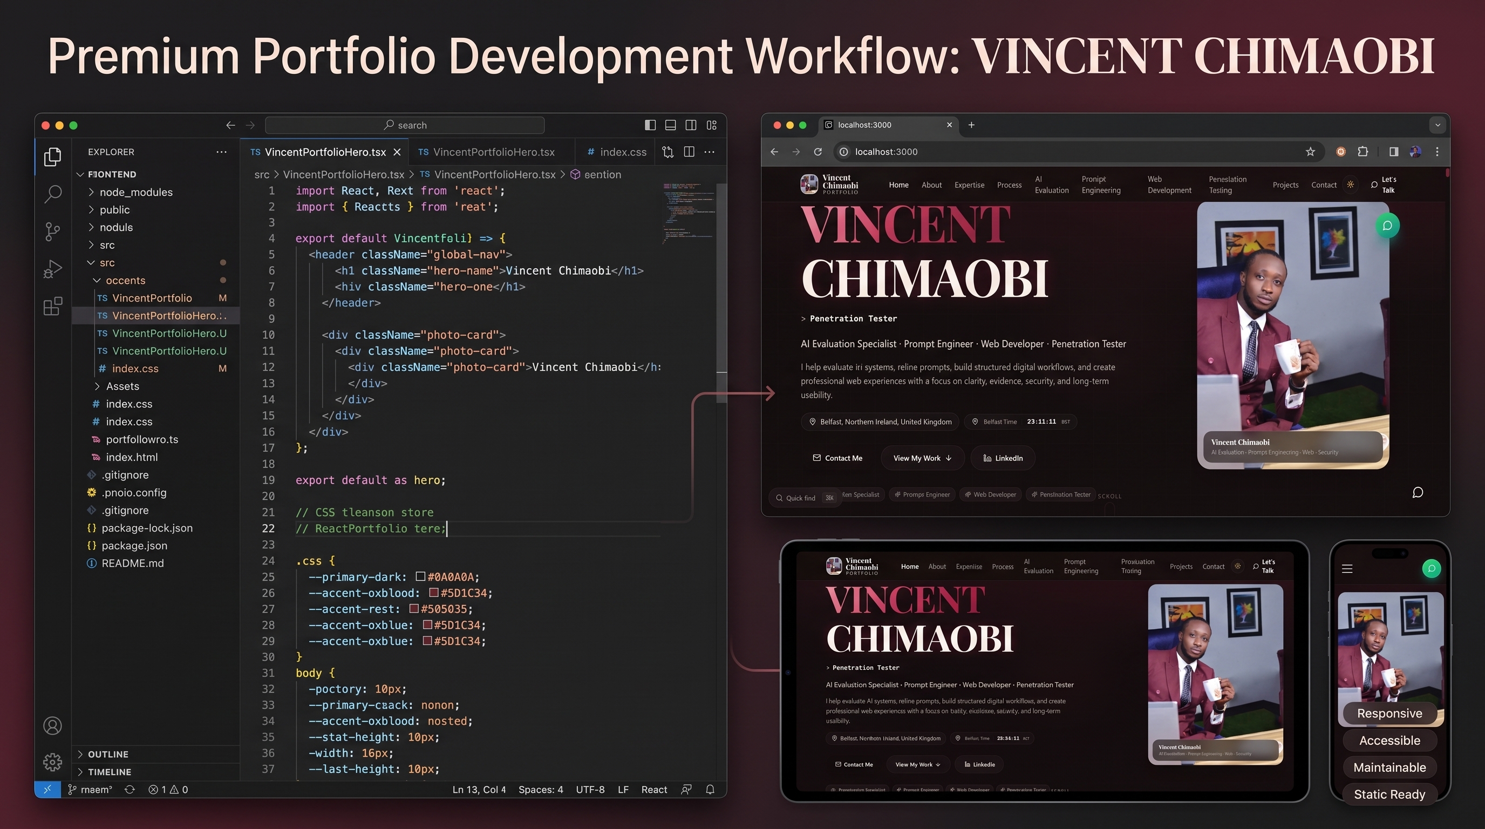Open the Explorer view in activity bar
Screen dimensions: 1485x829
(52, 157)
